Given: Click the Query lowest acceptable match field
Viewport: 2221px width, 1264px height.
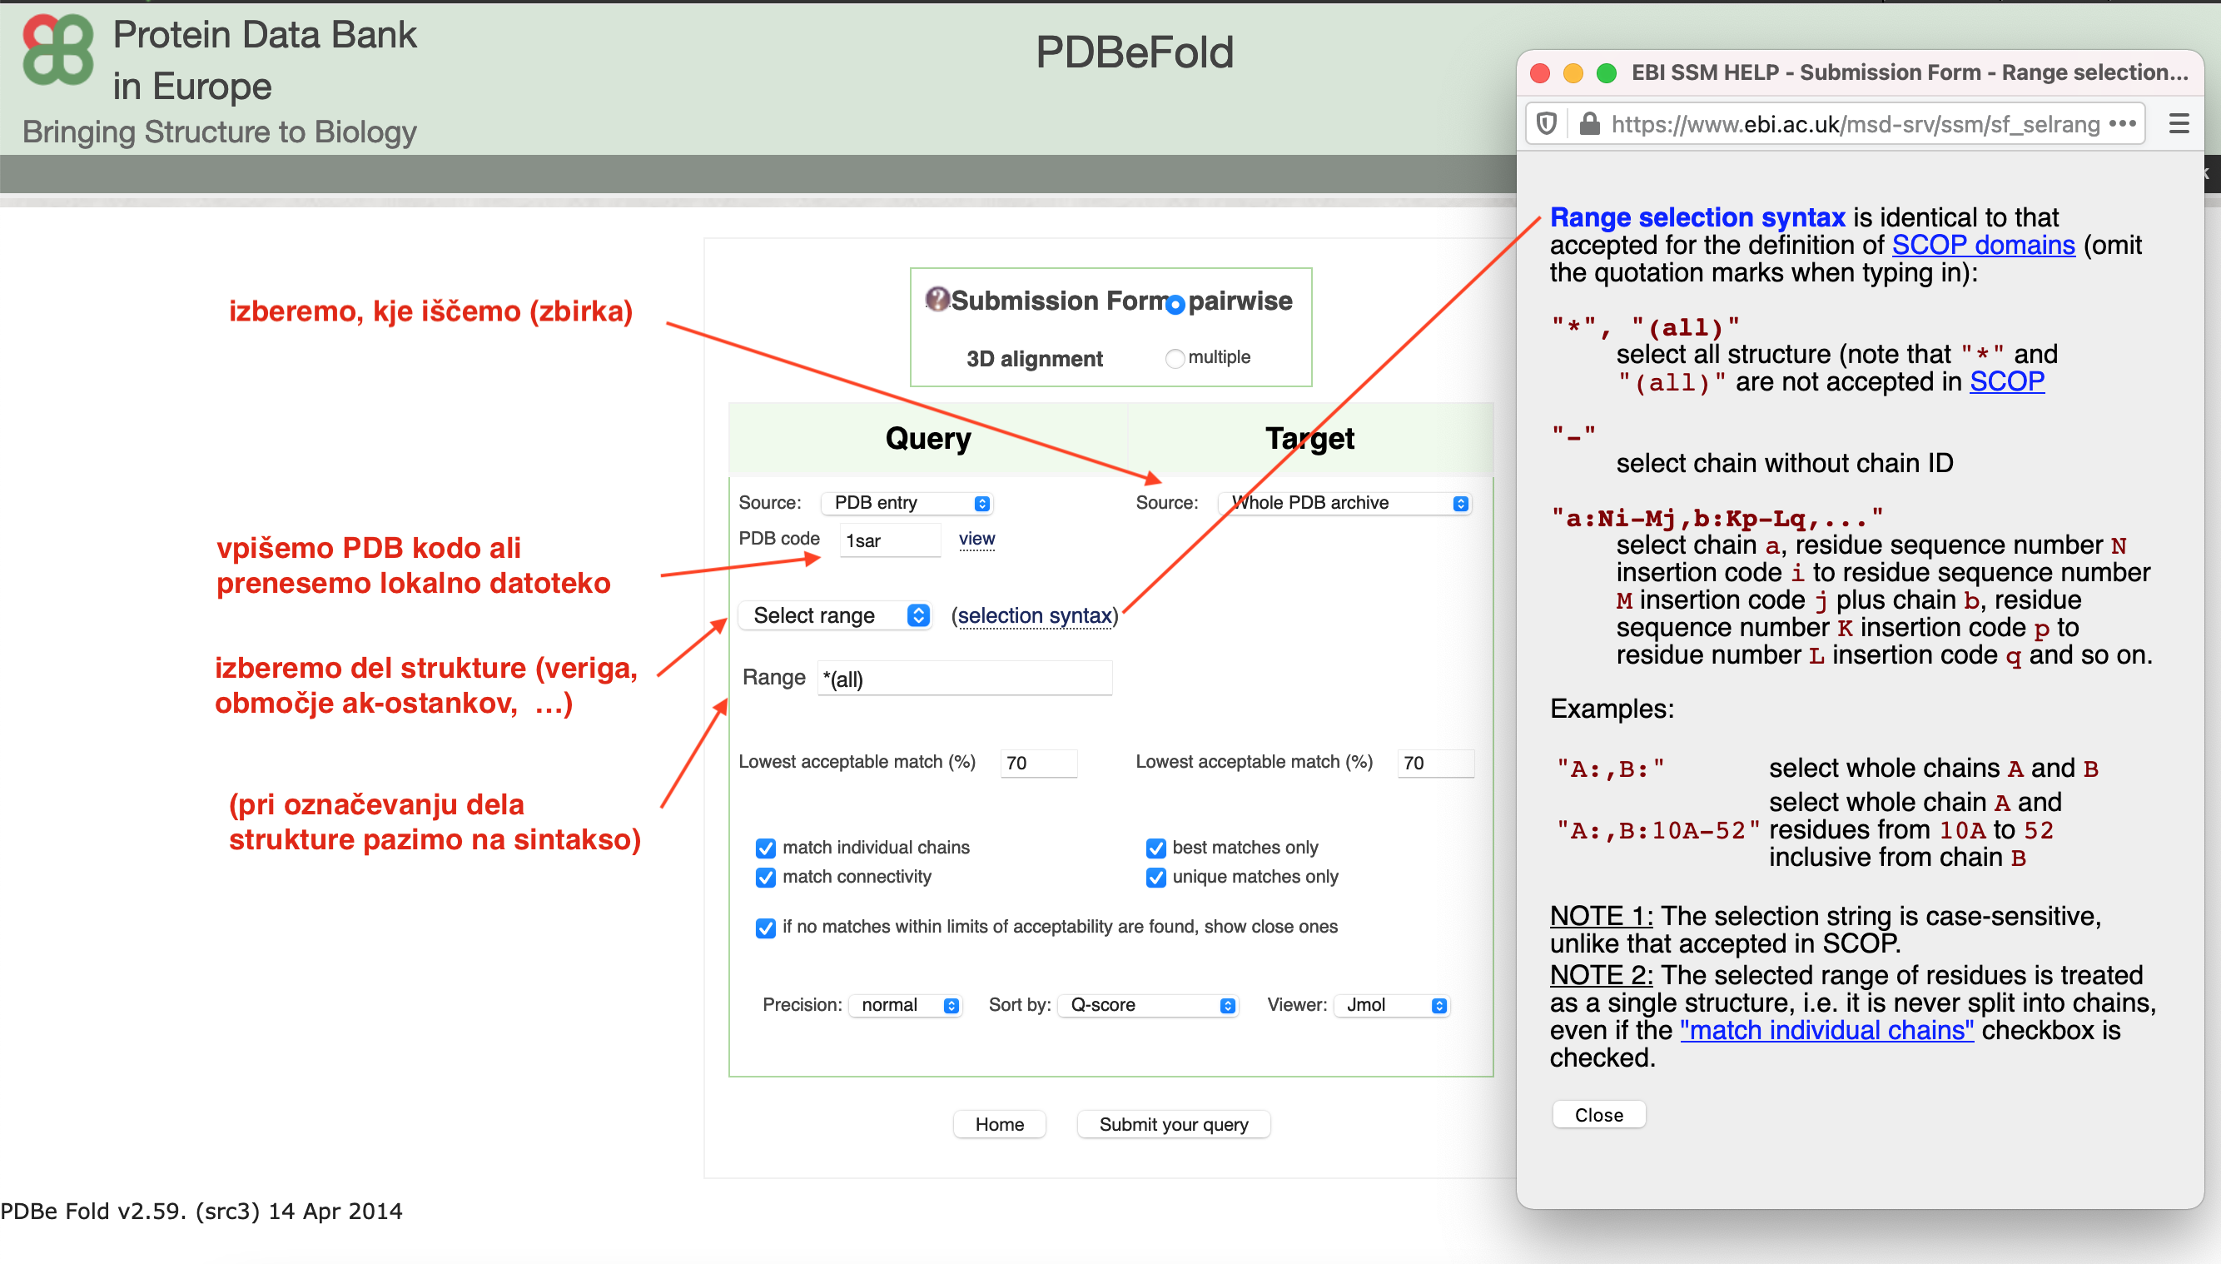Looking at the screenshot, I should click(x=1038, y=763).
